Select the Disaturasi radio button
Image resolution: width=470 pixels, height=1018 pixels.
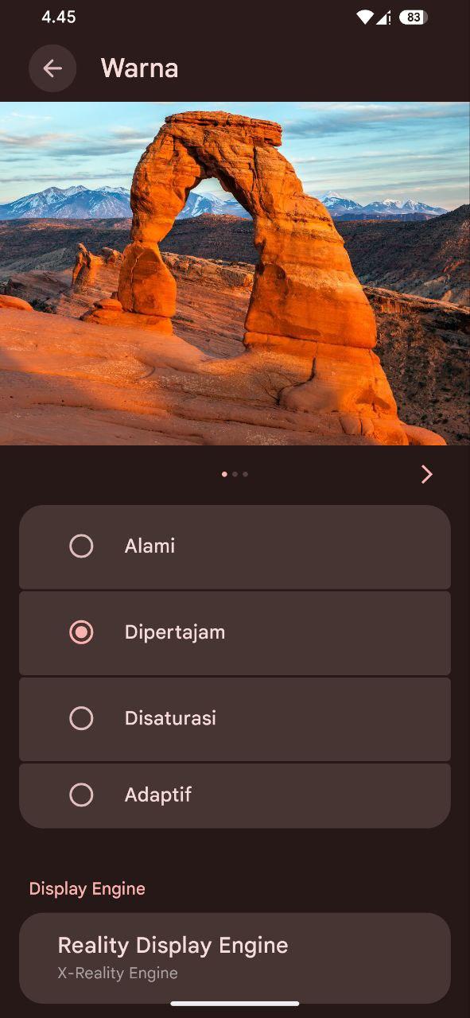[x=81, y=718]
